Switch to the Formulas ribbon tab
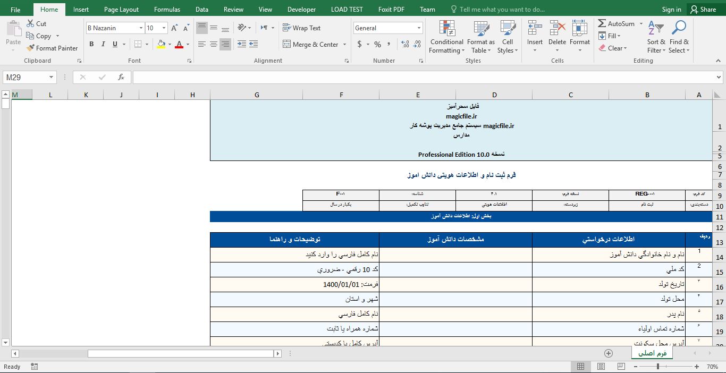Viewport: 726px width, 373px height. (167, 9)
